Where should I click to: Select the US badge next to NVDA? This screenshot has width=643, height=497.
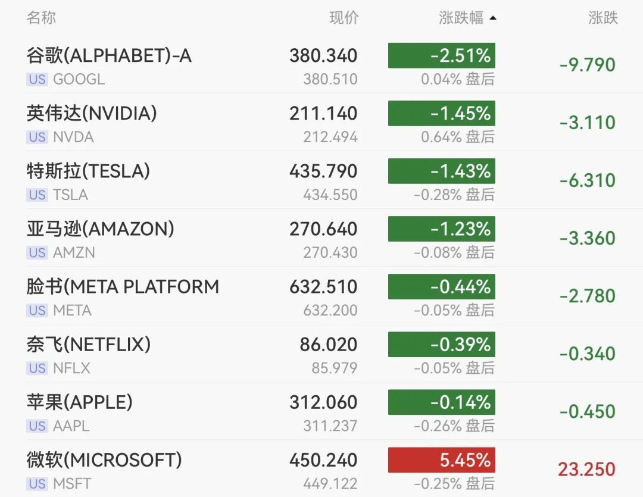(38, 137)
